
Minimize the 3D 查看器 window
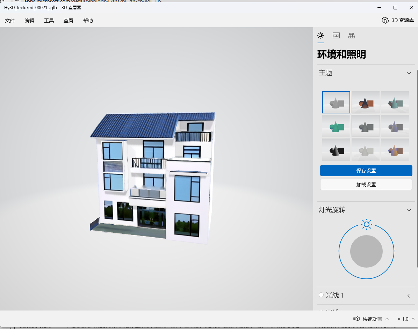pos(379,8)
